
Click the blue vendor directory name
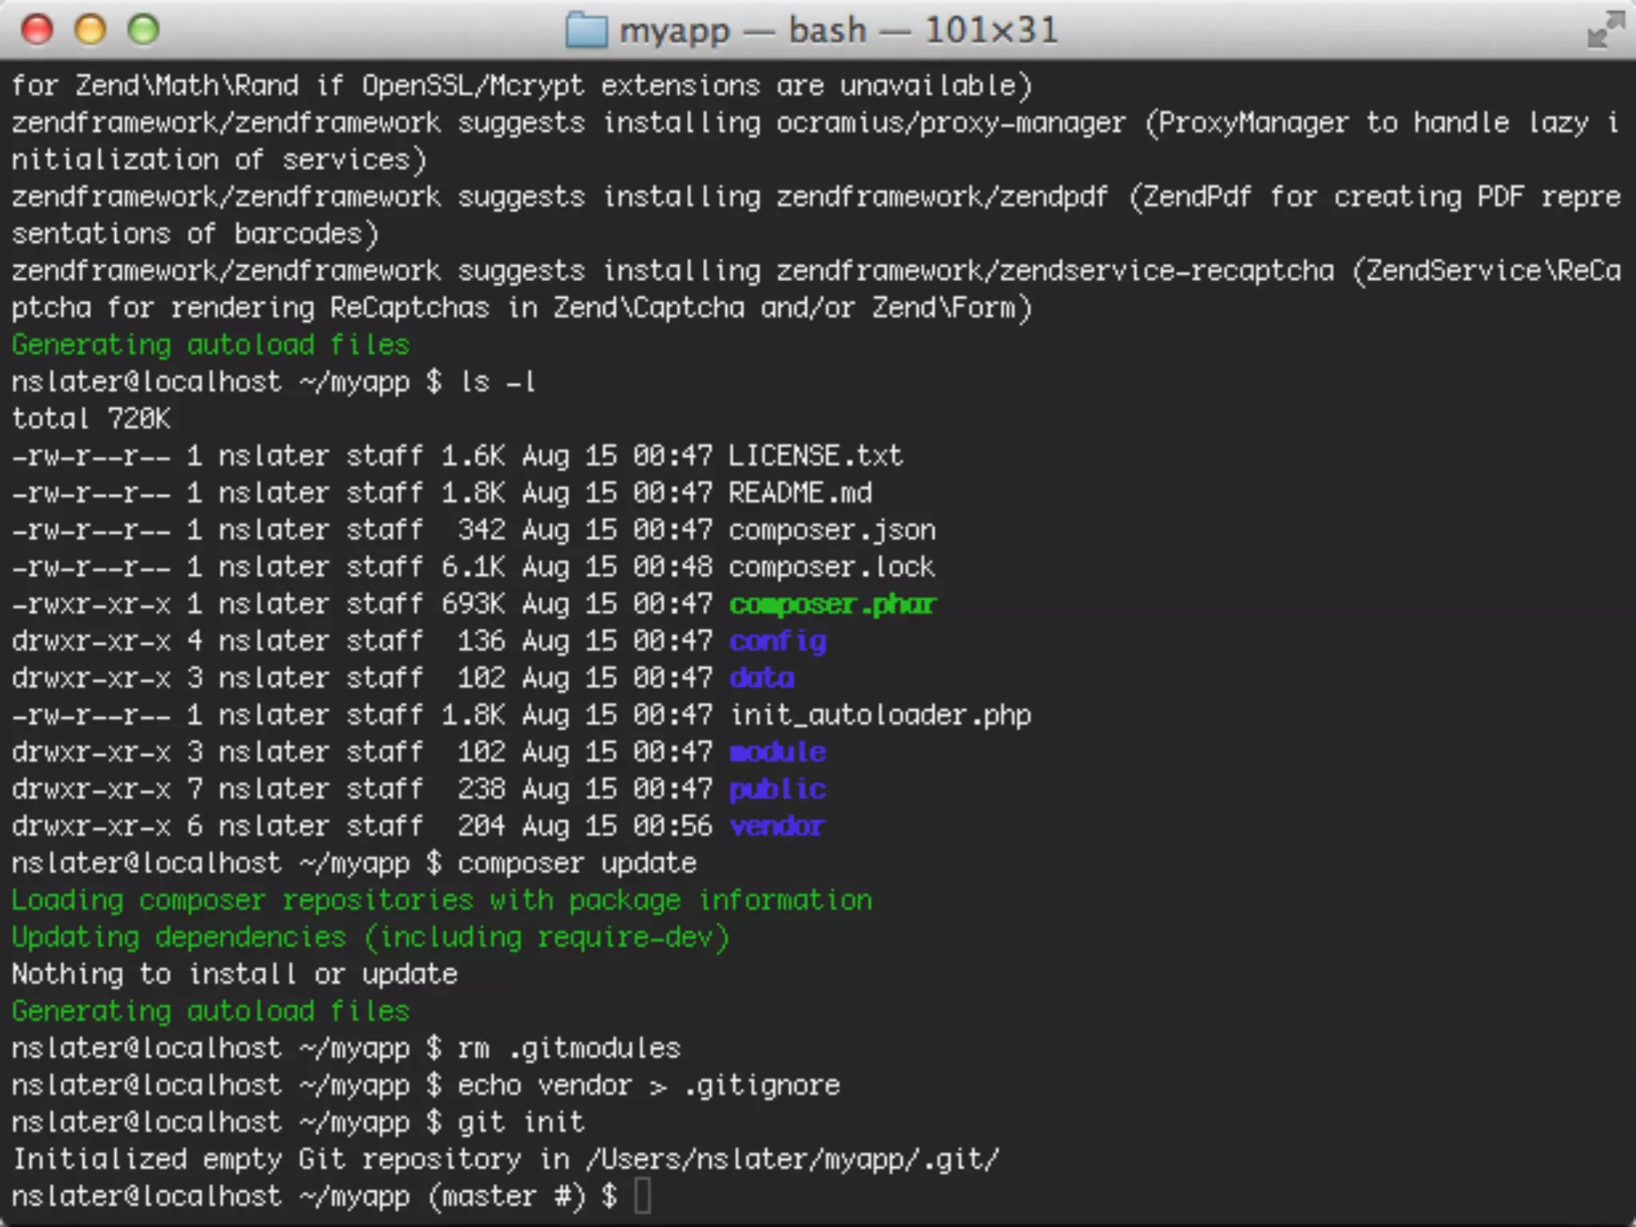776,826
